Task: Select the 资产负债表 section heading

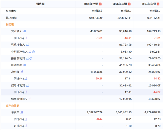Action: [12, 105]
